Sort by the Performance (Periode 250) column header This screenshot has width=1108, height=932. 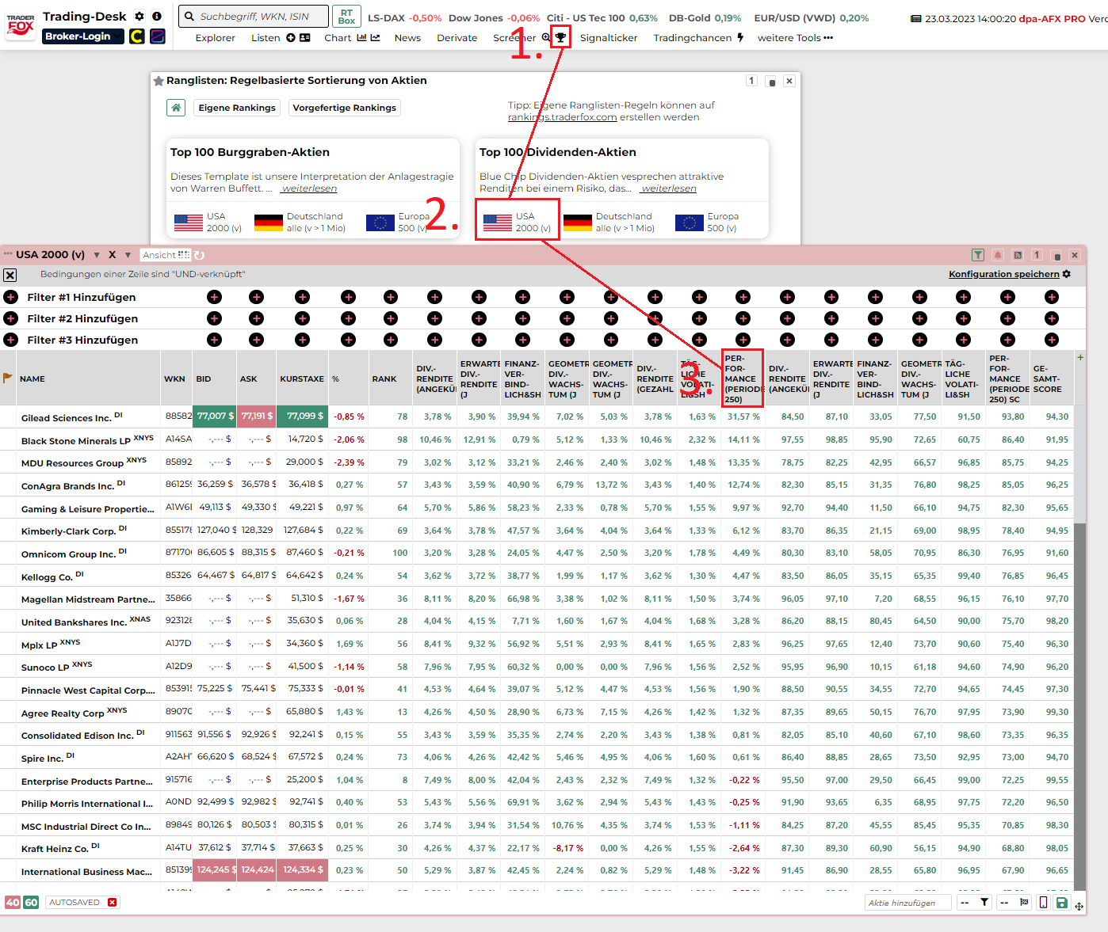point(743,379)
